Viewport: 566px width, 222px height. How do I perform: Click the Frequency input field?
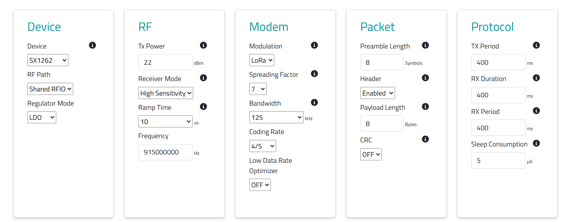click(165, 152)
